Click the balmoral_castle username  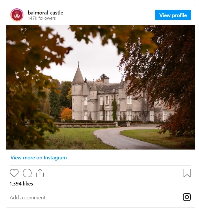point(45,13)
